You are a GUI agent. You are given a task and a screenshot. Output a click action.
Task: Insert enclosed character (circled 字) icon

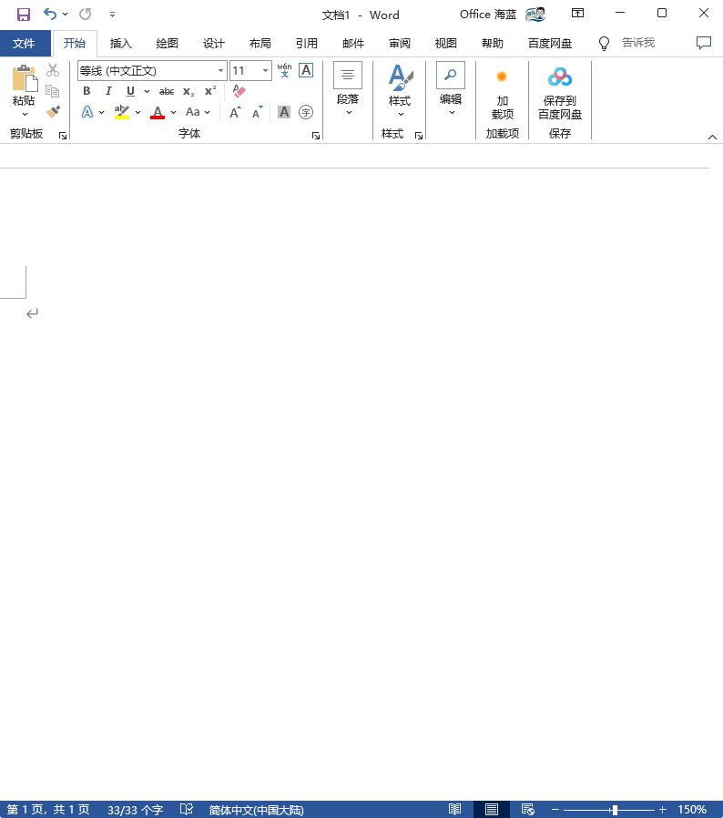306,112
